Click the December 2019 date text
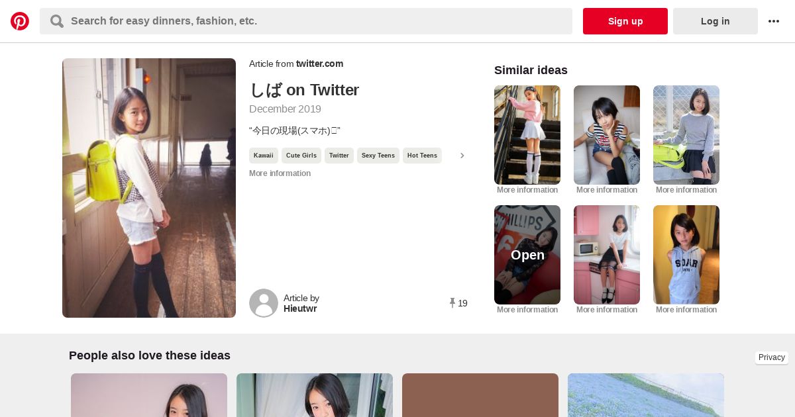795x417 pixels. pos(285,109)
